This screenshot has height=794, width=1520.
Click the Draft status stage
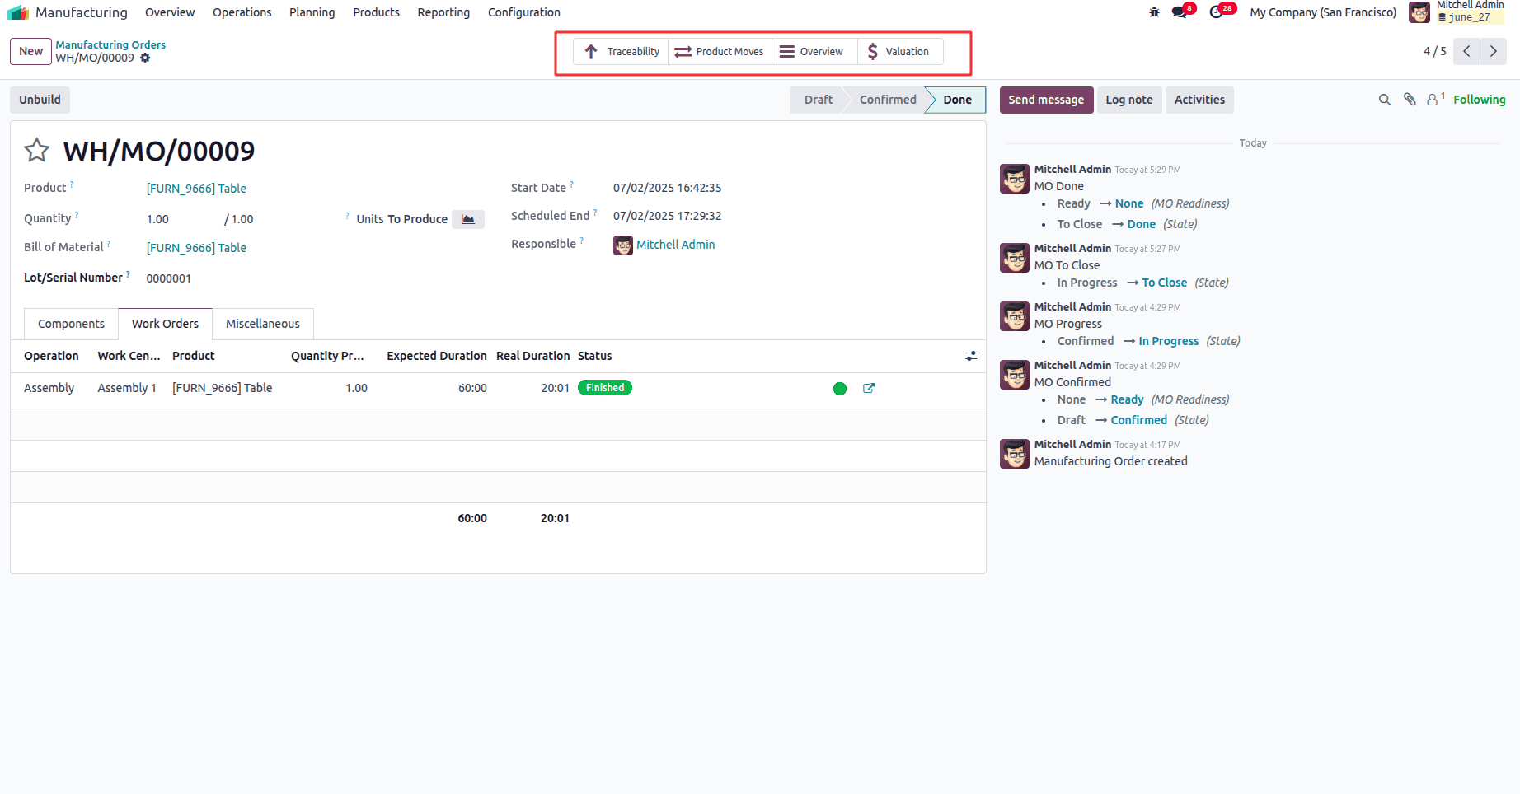tap(819, 100)
